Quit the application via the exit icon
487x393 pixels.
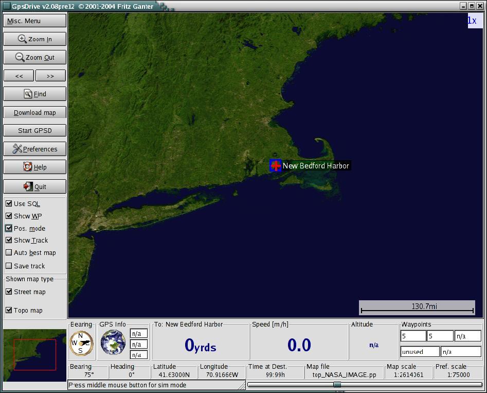pyautogui.click(x=34, y=186)
